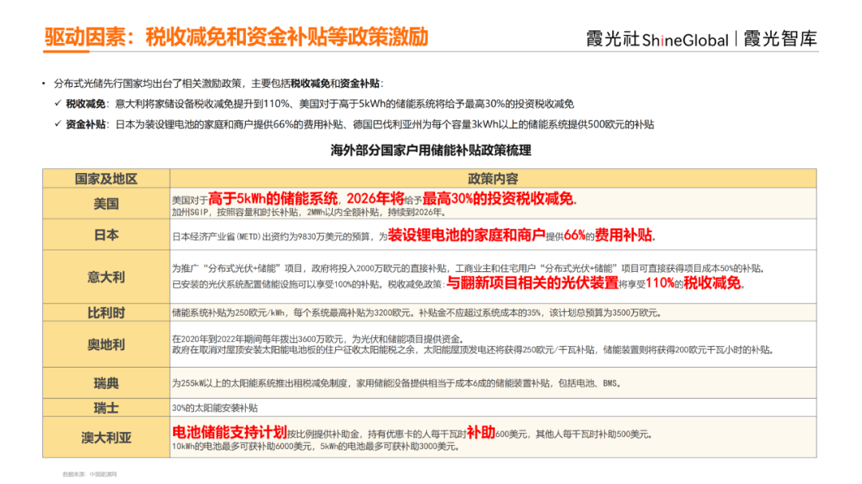Click red text 费用补贴 in Japan row

[623, 235]
